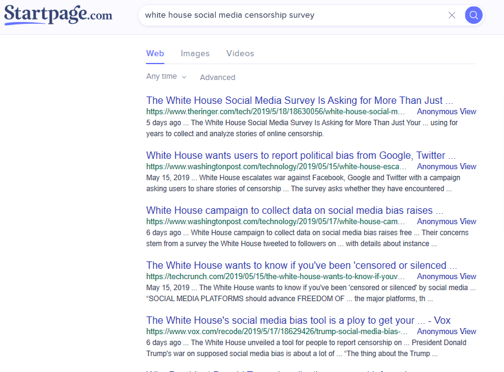Open the Vox social media bias tool result
The image size is (504, 372).
coord(298,321)
